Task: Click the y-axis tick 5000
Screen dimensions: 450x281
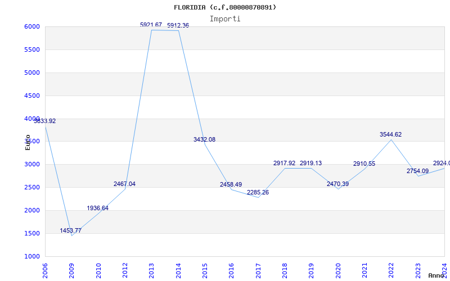Action: click(x=32, y=72)
